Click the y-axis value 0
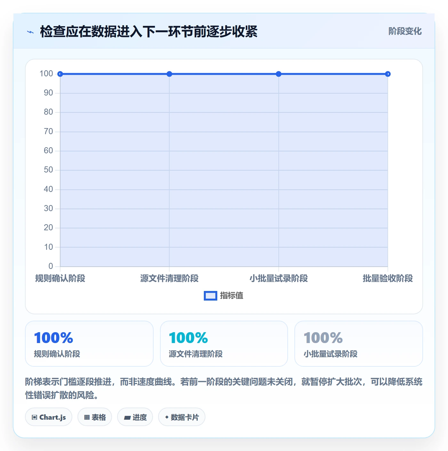The height and width of the screenshot is (451, 448). pyautogui.click(x=51, y=266)
